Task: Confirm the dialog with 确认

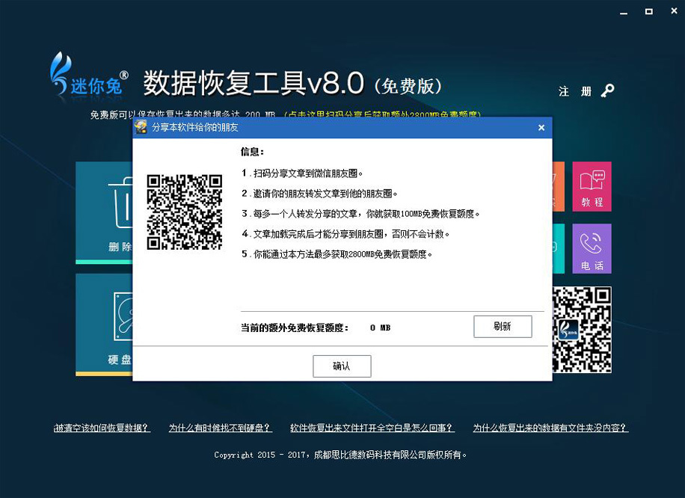Action: pos(342,366)
